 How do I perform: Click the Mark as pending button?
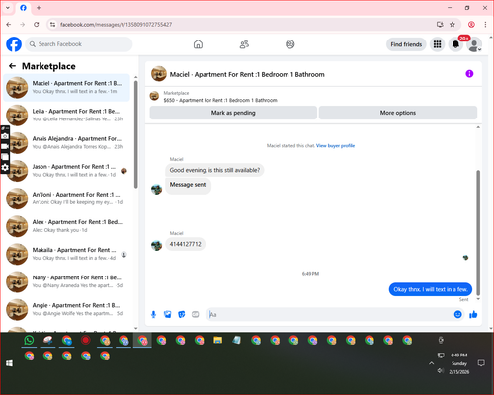pyautogui.click(x=233, y=113)
